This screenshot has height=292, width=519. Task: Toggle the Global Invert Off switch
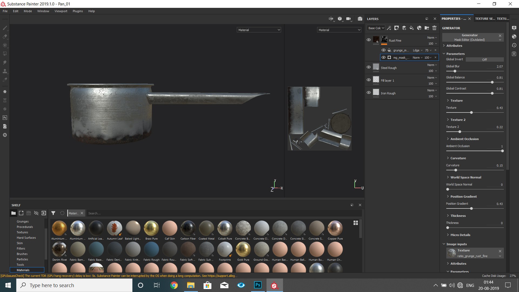coord(484,59)
